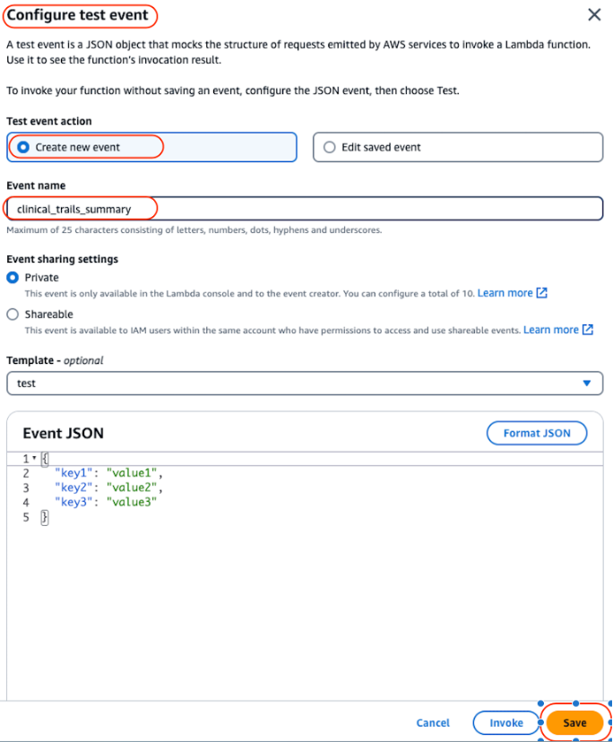Screen dimensions: 613x742
Task: Select the Create new event radio button
Action: click(24, 146)
